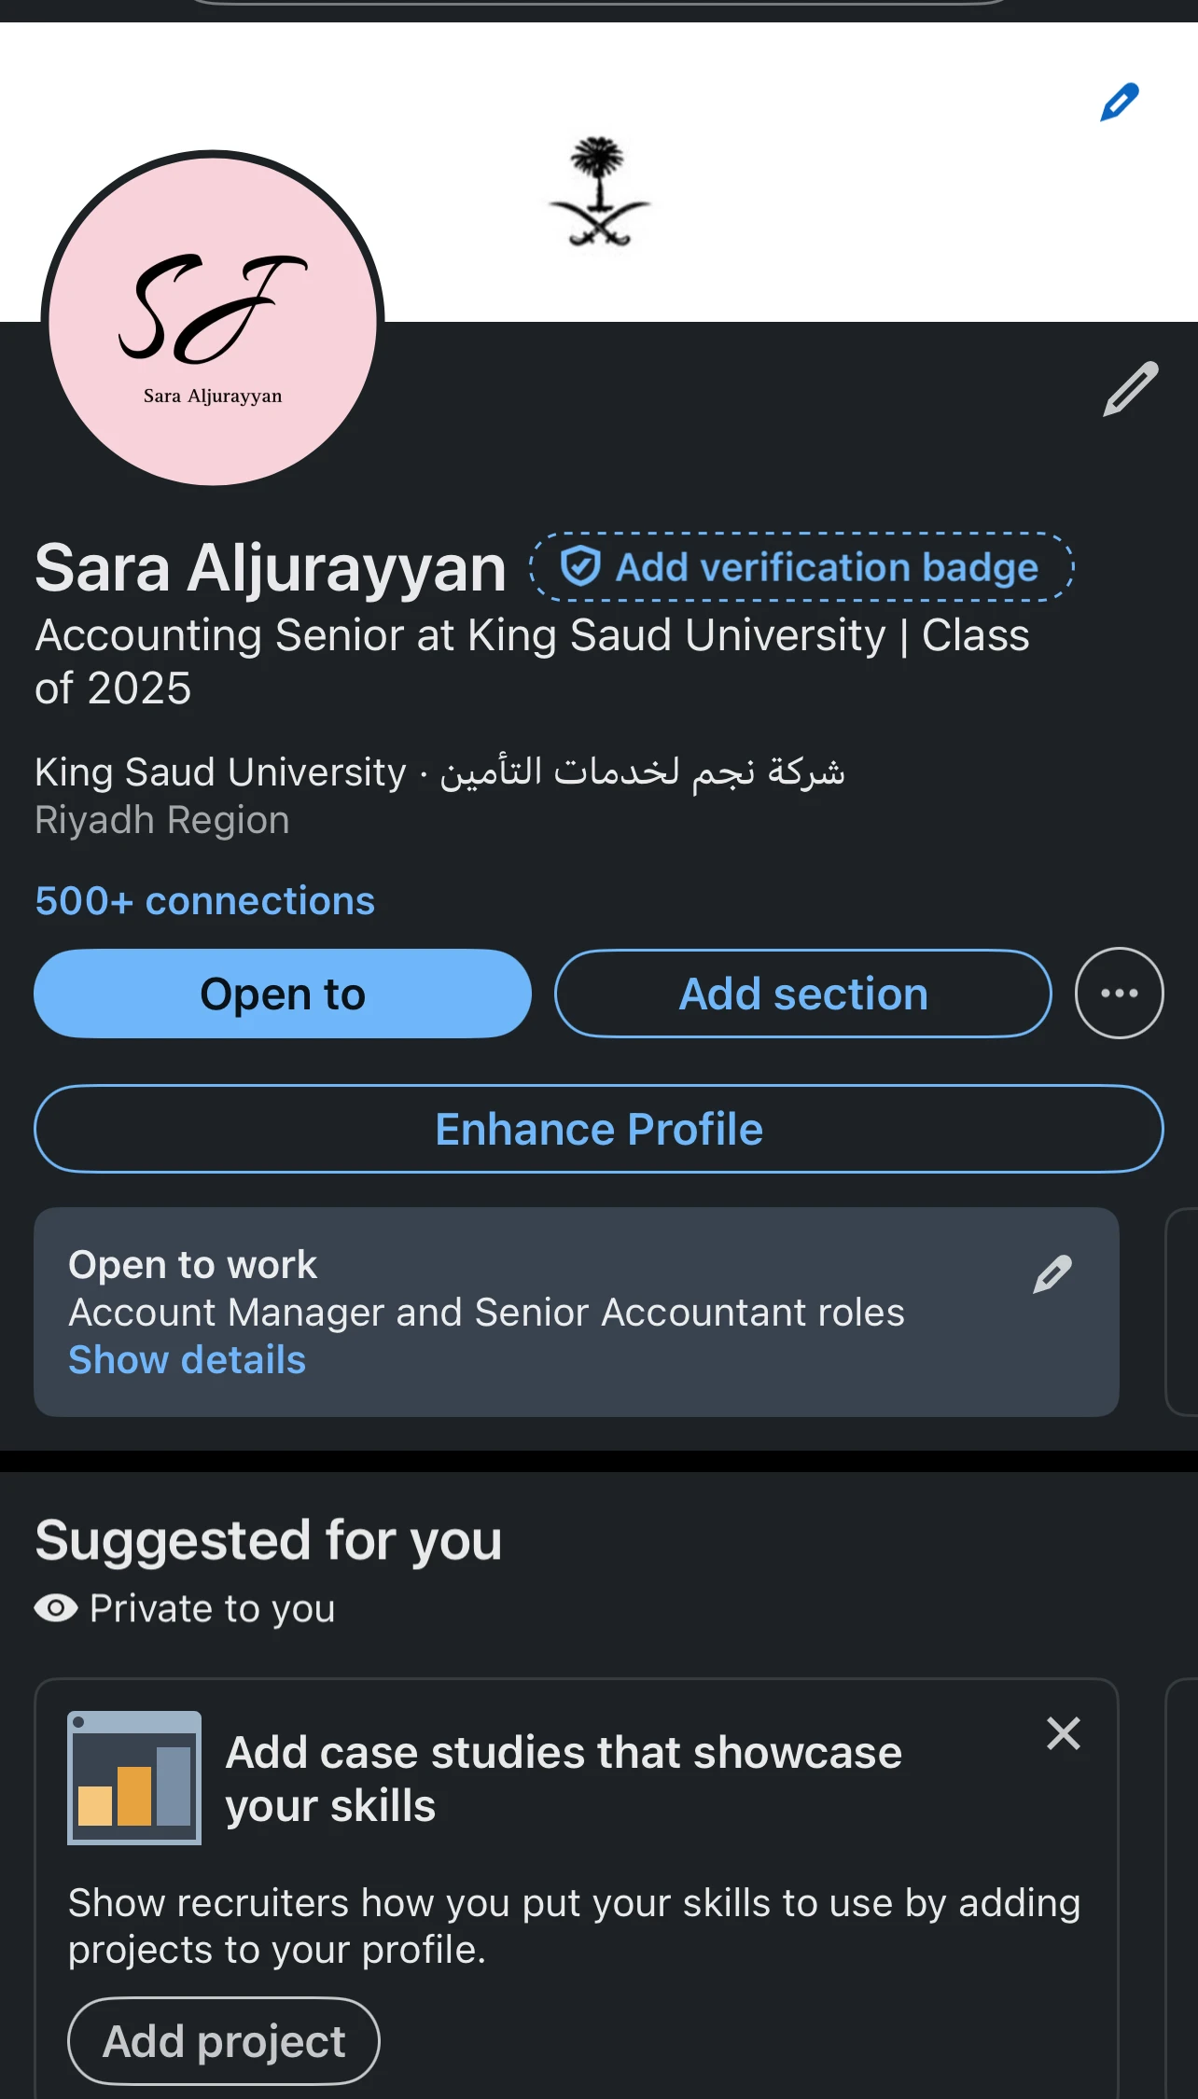View the 500+ connections list
The image size is (1198, 2099).
tap(205, 901)
